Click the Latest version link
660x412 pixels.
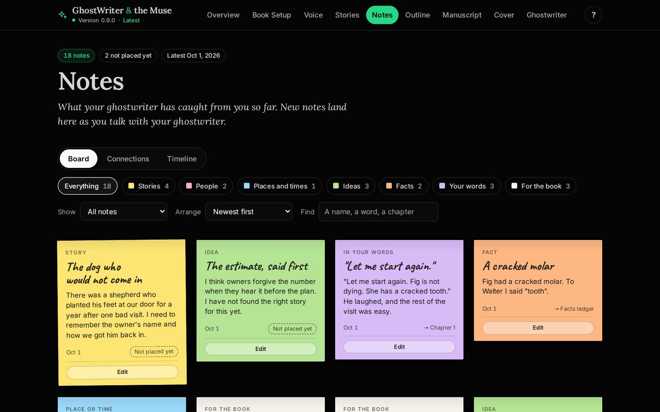pyautogui.click(x=131, y=20)
